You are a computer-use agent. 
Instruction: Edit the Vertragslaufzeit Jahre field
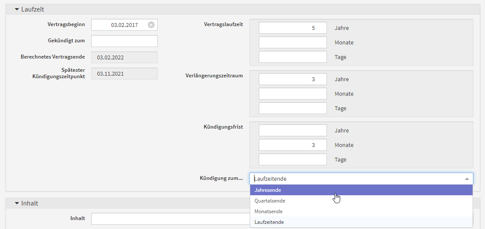293,28
